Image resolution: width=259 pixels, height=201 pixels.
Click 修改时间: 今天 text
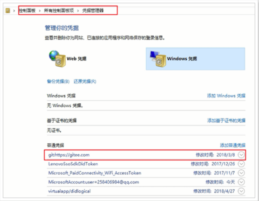pos(220,182)
